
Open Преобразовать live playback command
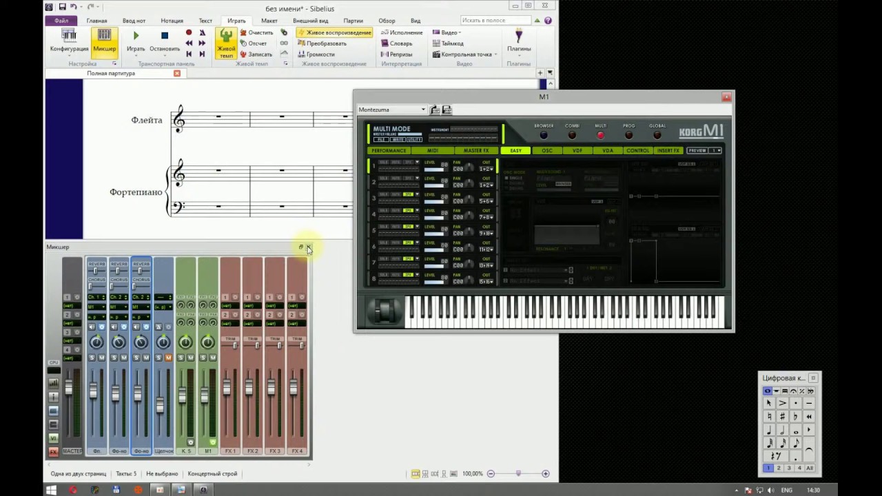click(x=322, y=43)
